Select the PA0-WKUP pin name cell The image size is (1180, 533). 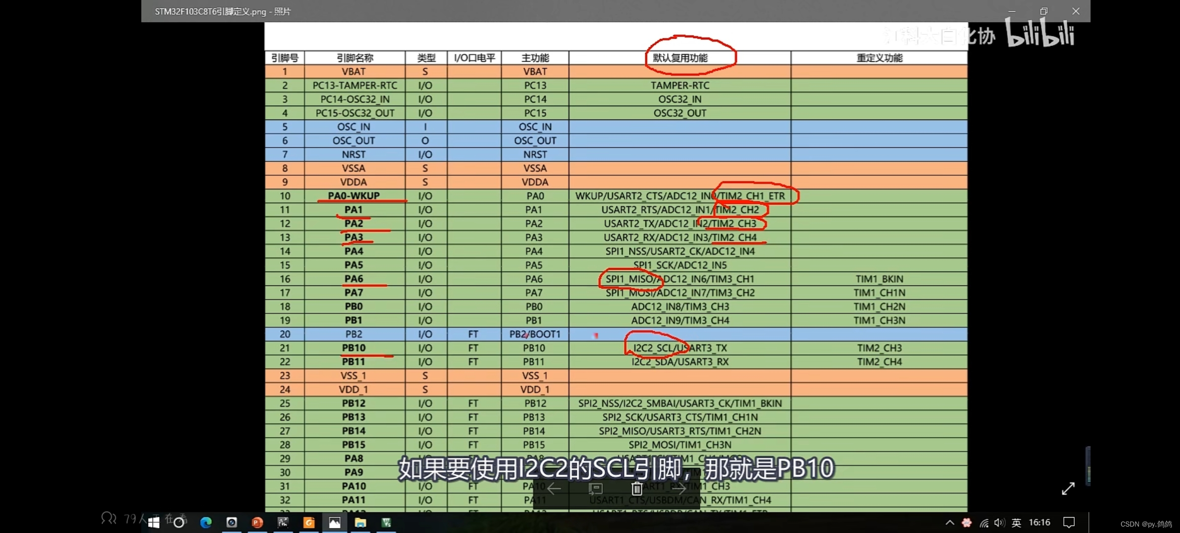click(355, 196)
